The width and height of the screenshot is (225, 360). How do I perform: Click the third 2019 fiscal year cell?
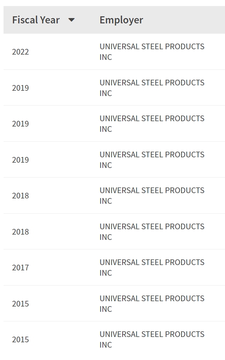point(20,160)
